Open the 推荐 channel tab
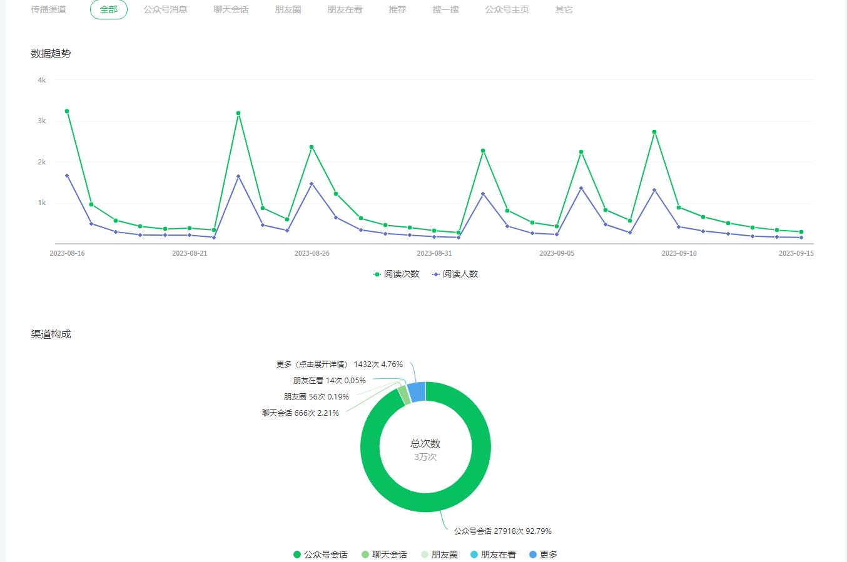Viewport: 847px width, 562px height. tap(397, 10)
